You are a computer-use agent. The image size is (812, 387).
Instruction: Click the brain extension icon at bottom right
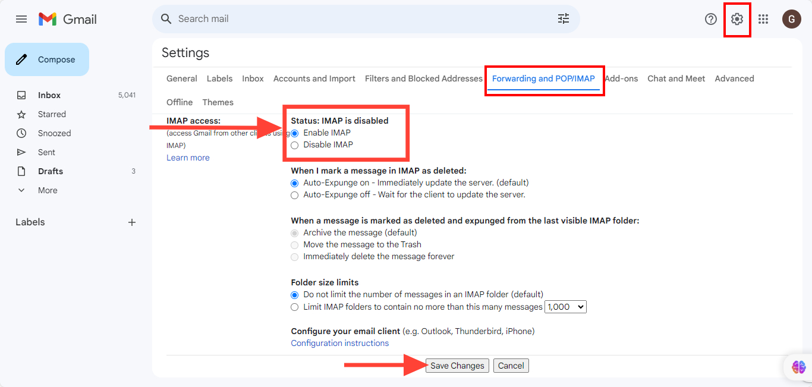[799, 367]
